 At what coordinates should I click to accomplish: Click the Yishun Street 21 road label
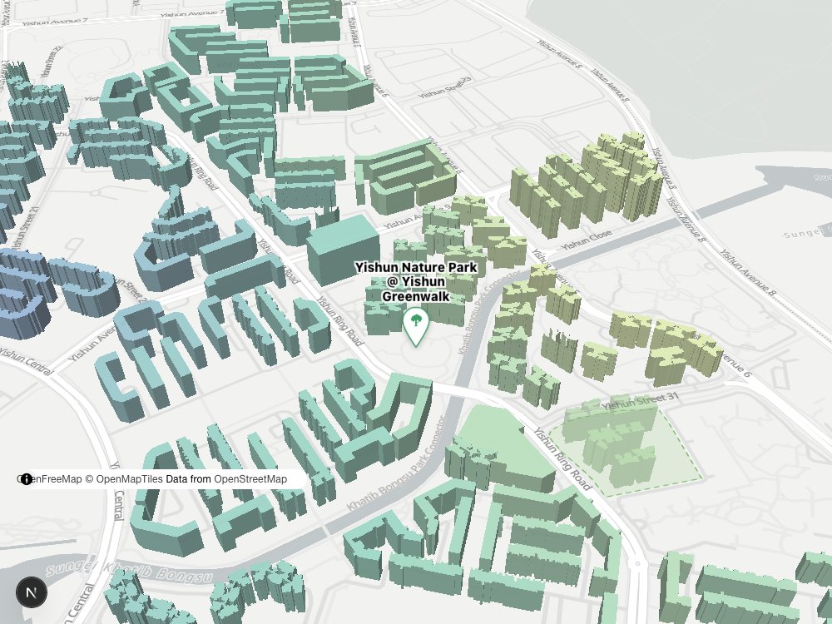[x=24, y=228]
